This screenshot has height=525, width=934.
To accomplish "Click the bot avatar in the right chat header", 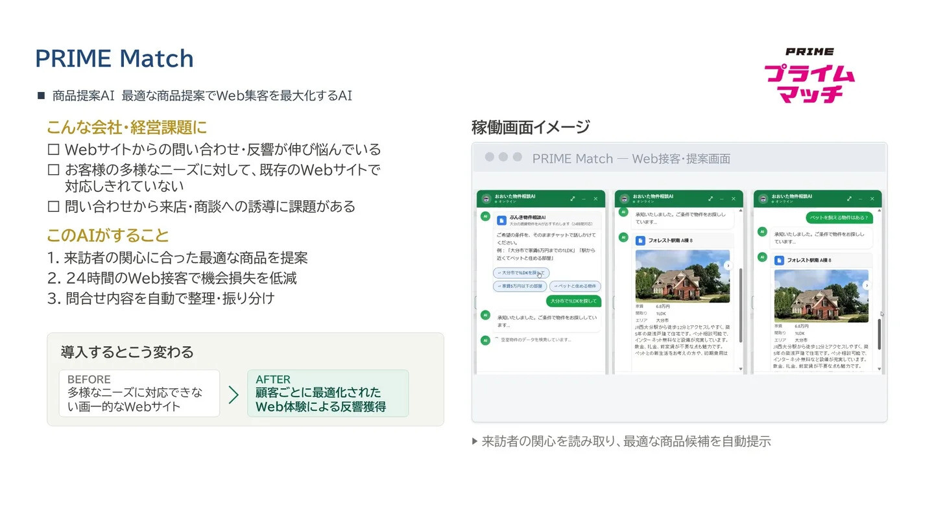I will [763, 199].
